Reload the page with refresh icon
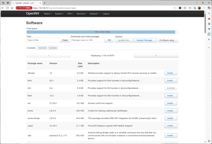Viewport: 212px width, 144px height. pos(7,8)
